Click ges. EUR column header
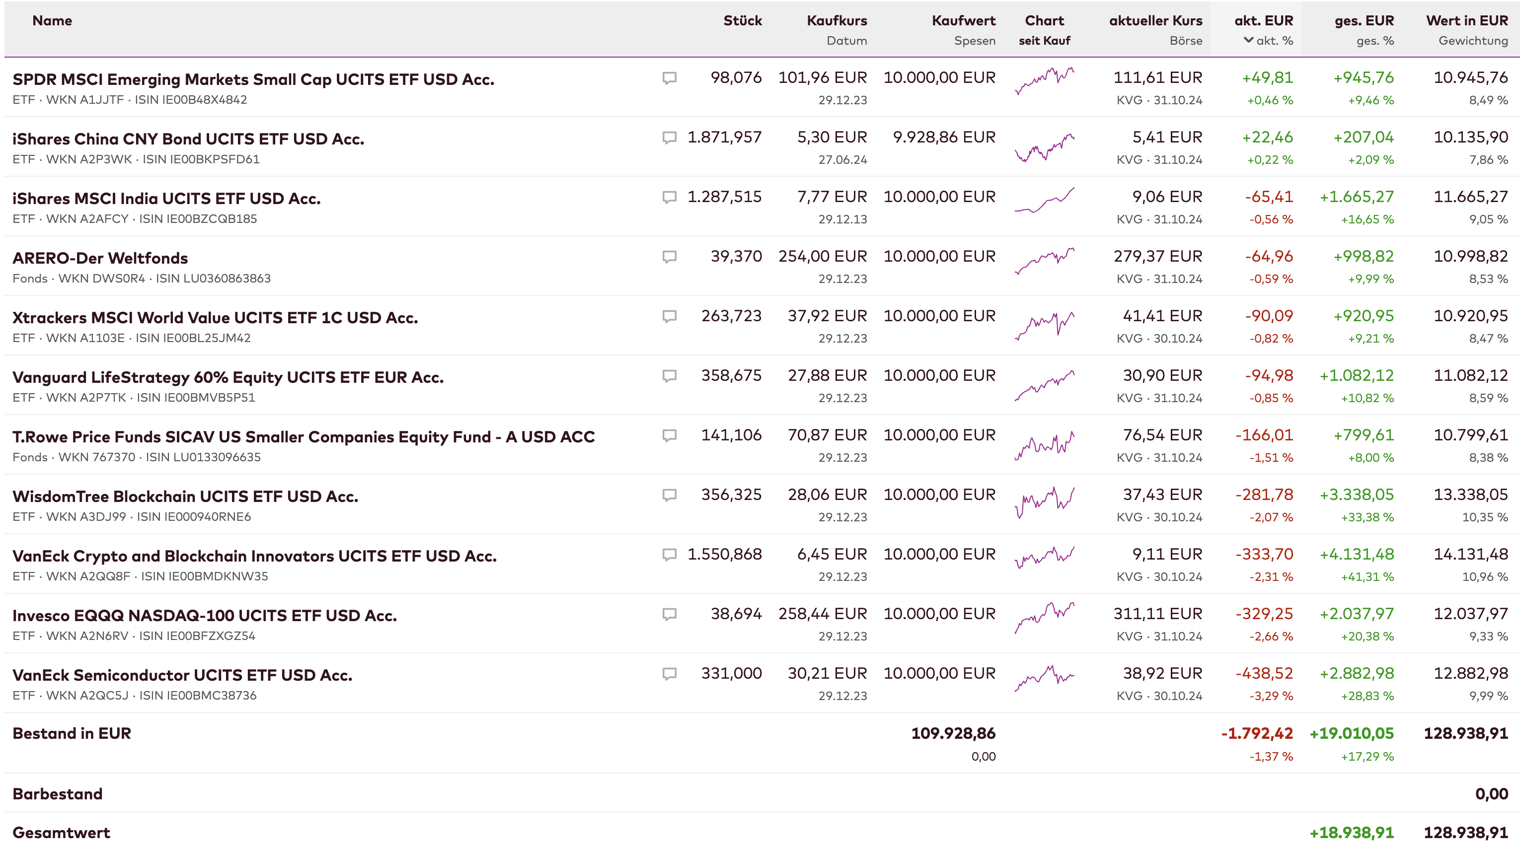Viewport: 1520px width, 850px height. (x=1364, y=21)
